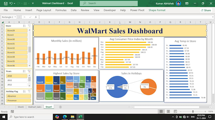This screenshot has width=215, height=120.
Task: Select the Monthly Sales chart title
Action: pyautogui.click(x=66, y=41)
